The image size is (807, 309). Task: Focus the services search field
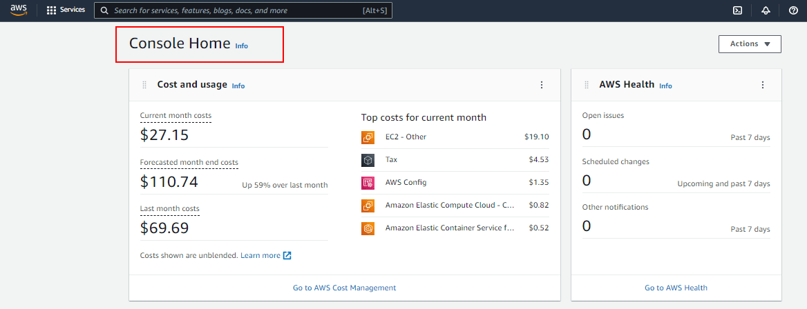tap(243, 10)
